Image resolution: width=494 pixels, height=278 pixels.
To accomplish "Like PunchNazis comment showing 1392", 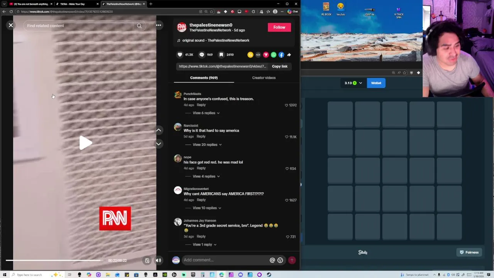I will point(286,105).
